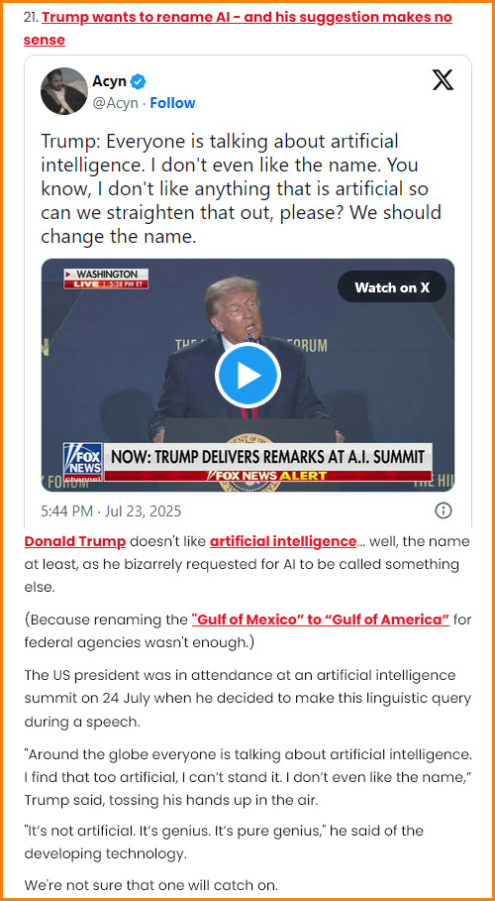The width and height of the screenshot is (495, 901).
Task: Follow the Acyn account
Action: pos(173,103)
